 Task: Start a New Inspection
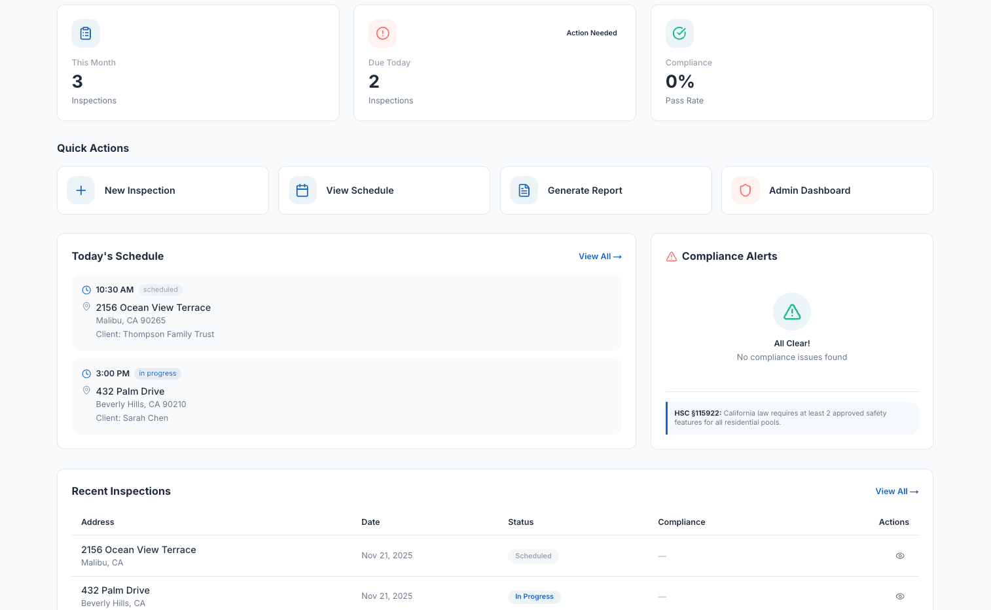pos(139,190)
